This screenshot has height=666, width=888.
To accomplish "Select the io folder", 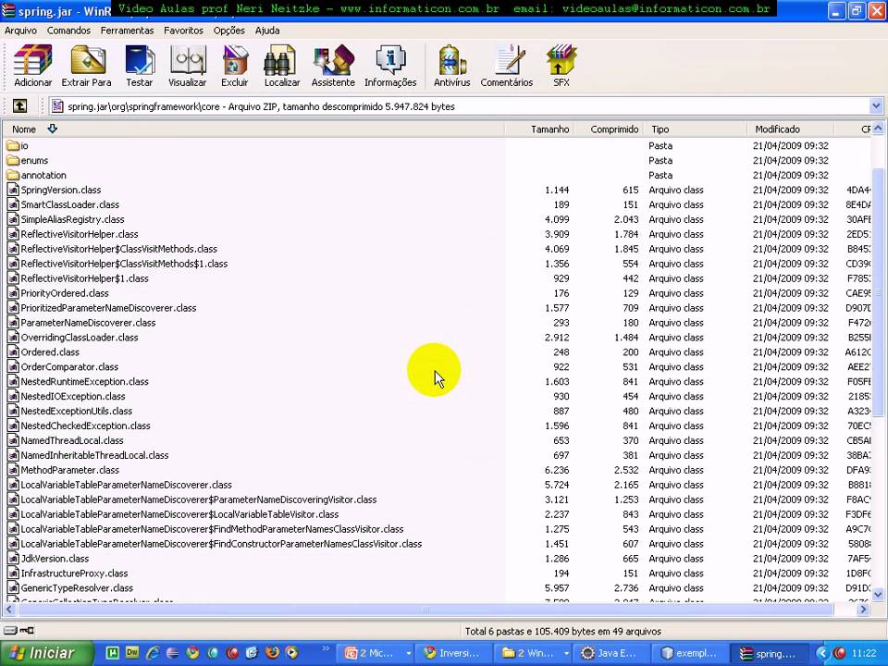I will pos(18,145).
